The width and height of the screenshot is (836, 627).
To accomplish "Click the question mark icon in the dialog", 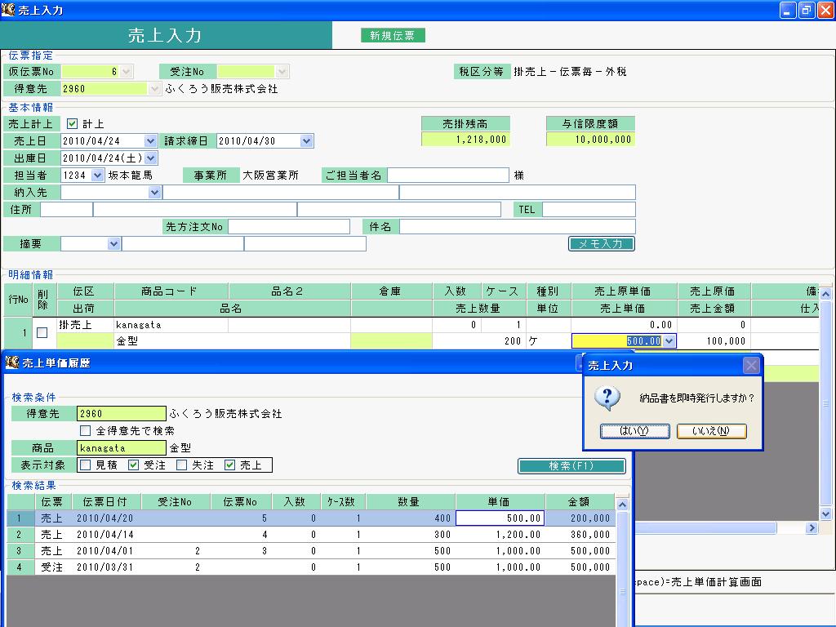I will pos(607,398).
